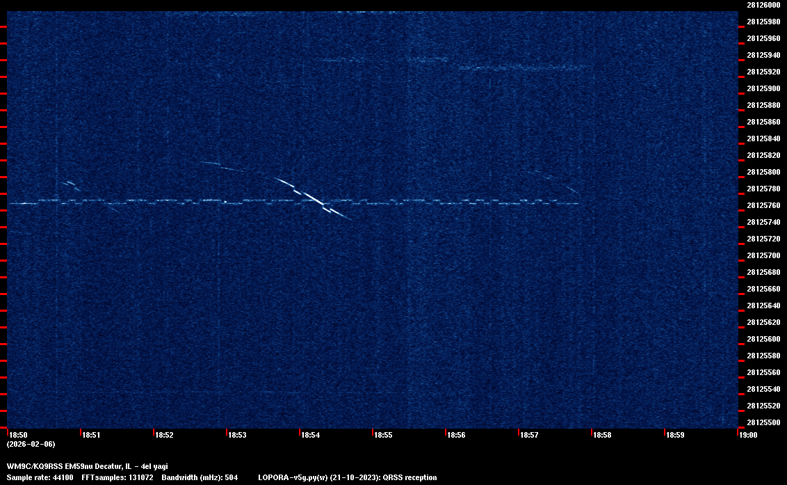Viewport: 787px width, 485px height.
Task: Click the Bandwidth (mHz): 504 text
Action: coord(200,477)
